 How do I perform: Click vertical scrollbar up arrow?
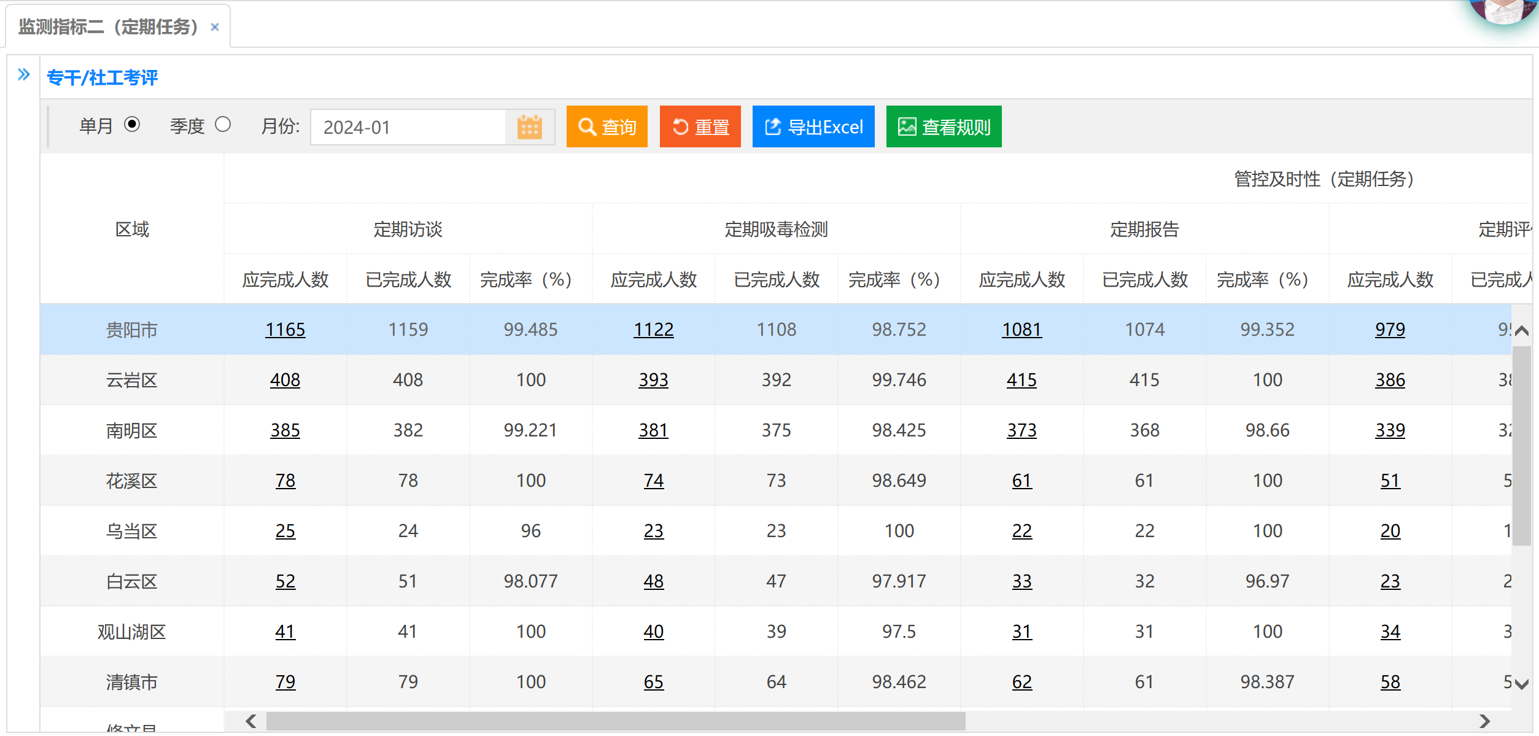pos(1522,331)
